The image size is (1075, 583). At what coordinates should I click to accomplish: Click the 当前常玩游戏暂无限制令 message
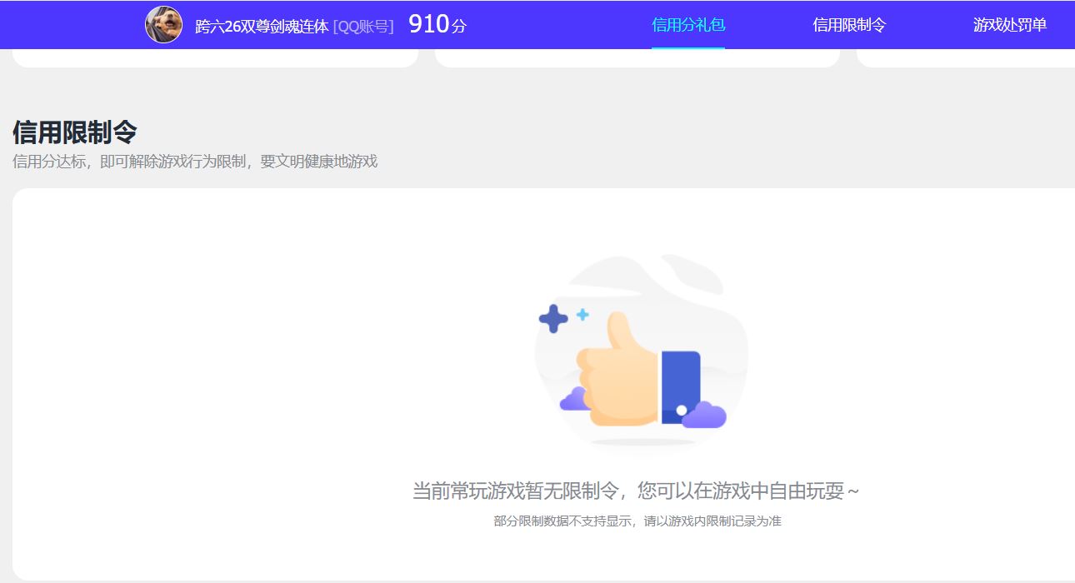636,491
